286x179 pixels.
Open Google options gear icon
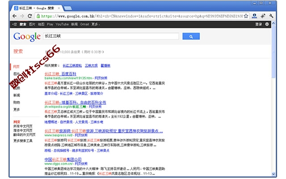coord(267,24)
